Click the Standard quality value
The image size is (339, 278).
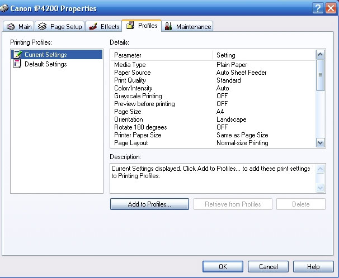(229, 80)
